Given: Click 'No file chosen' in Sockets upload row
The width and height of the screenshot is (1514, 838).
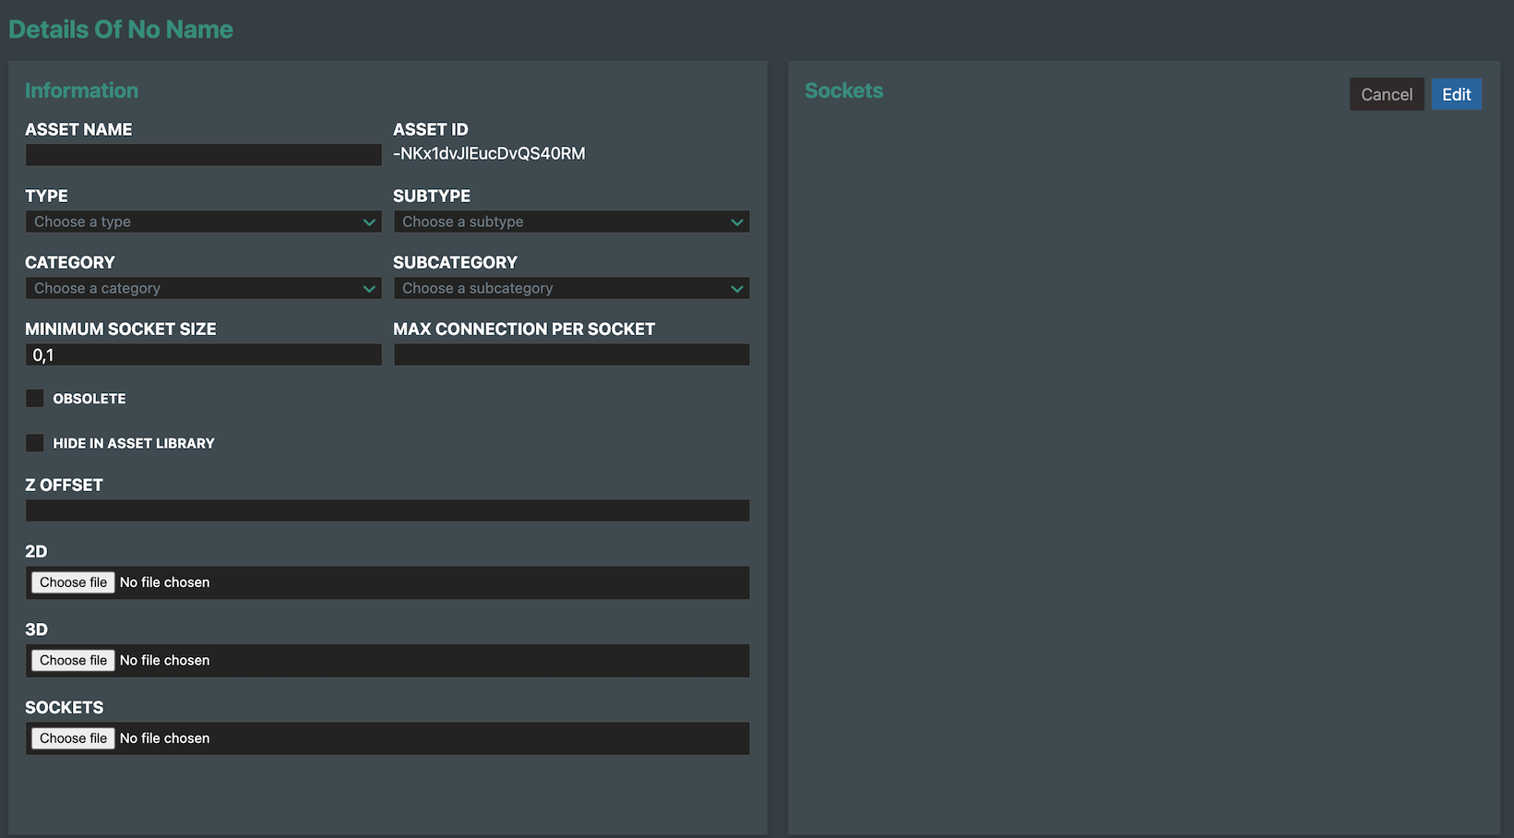Looking at the screenshot, I should point(164,738).
